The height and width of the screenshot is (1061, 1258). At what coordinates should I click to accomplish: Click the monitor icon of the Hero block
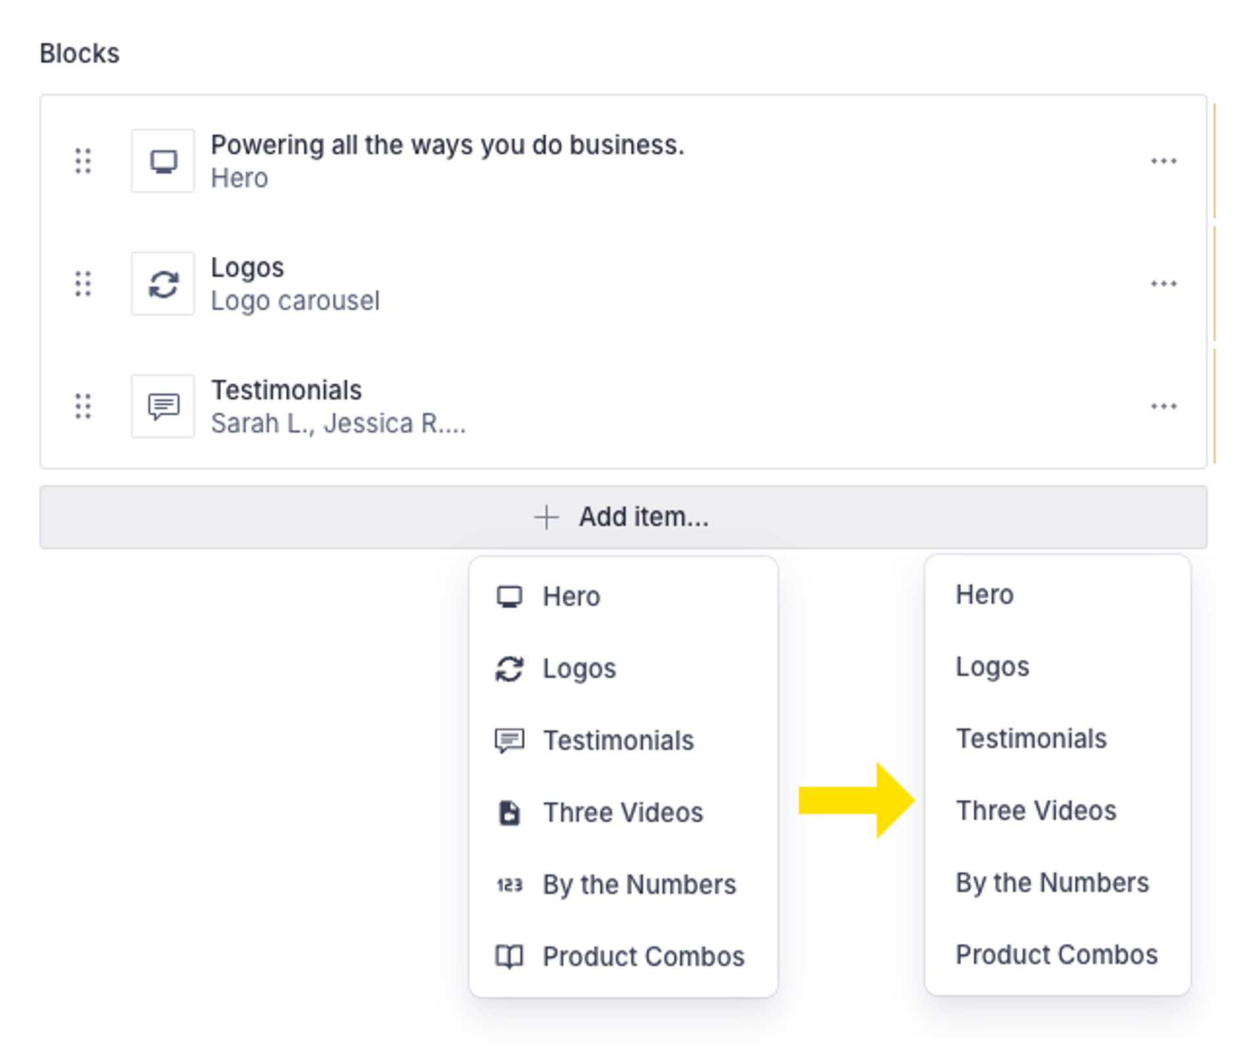coord(162,161)
